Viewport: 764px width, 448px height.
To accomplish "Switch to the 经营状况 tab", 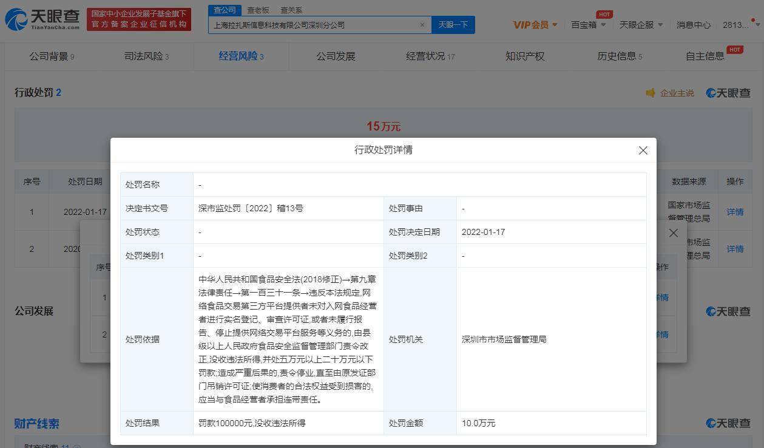I will tap(430, 56).
